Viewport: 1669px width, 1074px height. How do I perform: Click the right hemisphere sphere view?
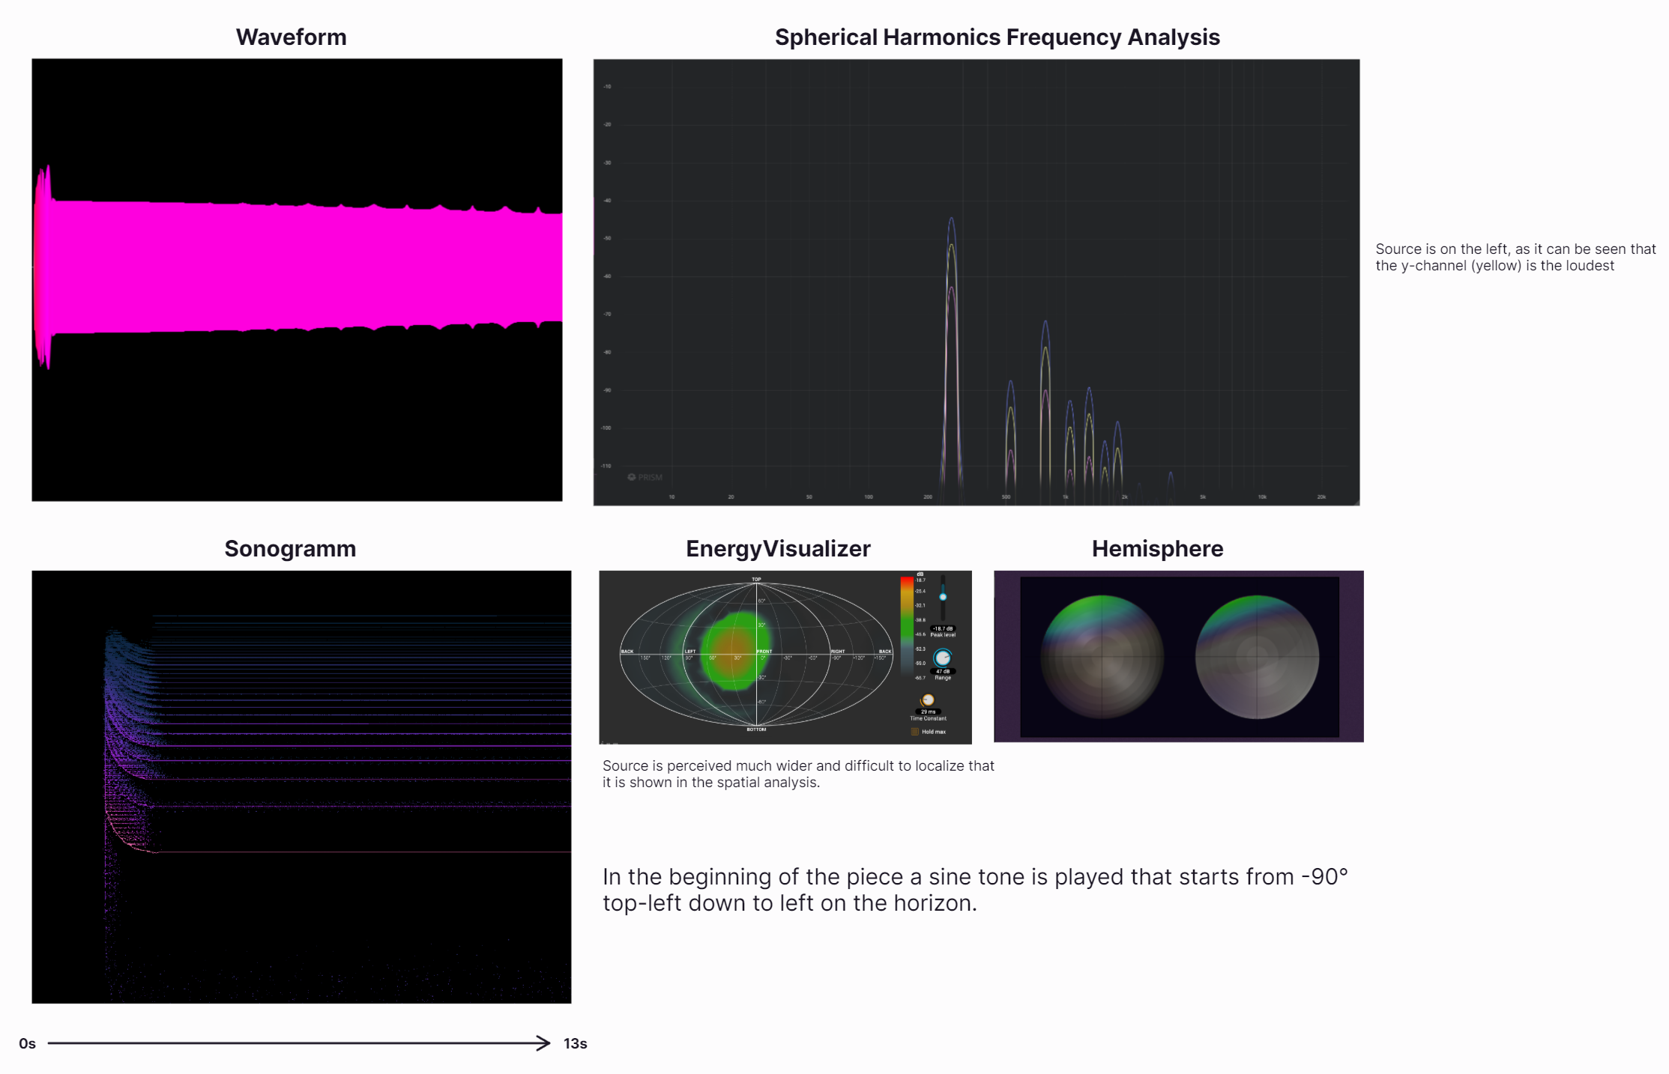1257,657
